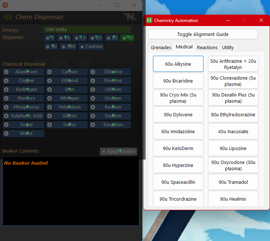Switch to the Grenades tab
The width and height of the screenshot is (270, 241).
point(161,47)
